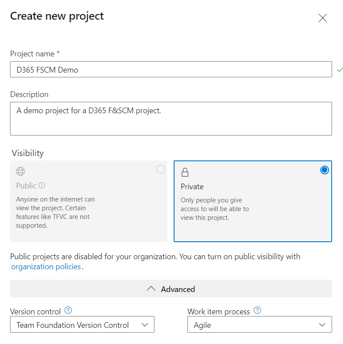
Task: Click the chevron icon beside Advanced
Action: pyautogui.click(x=151, y=288)
